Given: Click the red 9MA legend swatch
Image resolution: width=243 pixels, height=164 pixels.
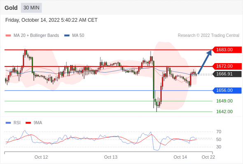Looking at the screenshot, I should [x=28, y=123].
